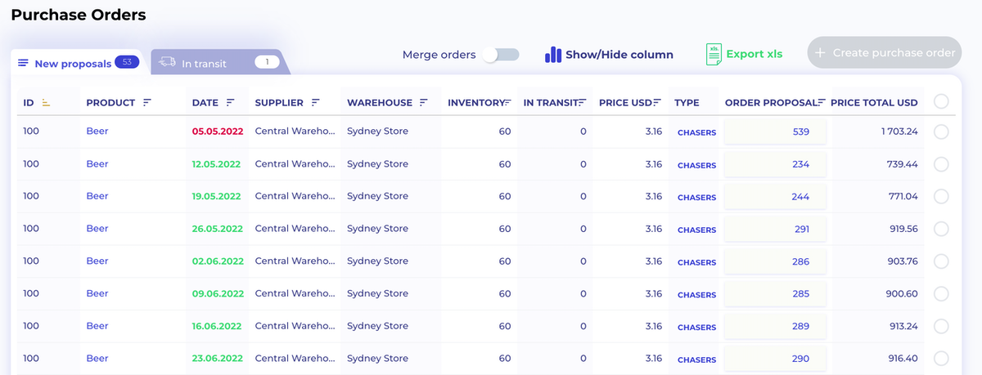Viewport: 982px width, 375px height.
Task: Click the Warehouse column sort icon
Action: [x=424, y=103]
